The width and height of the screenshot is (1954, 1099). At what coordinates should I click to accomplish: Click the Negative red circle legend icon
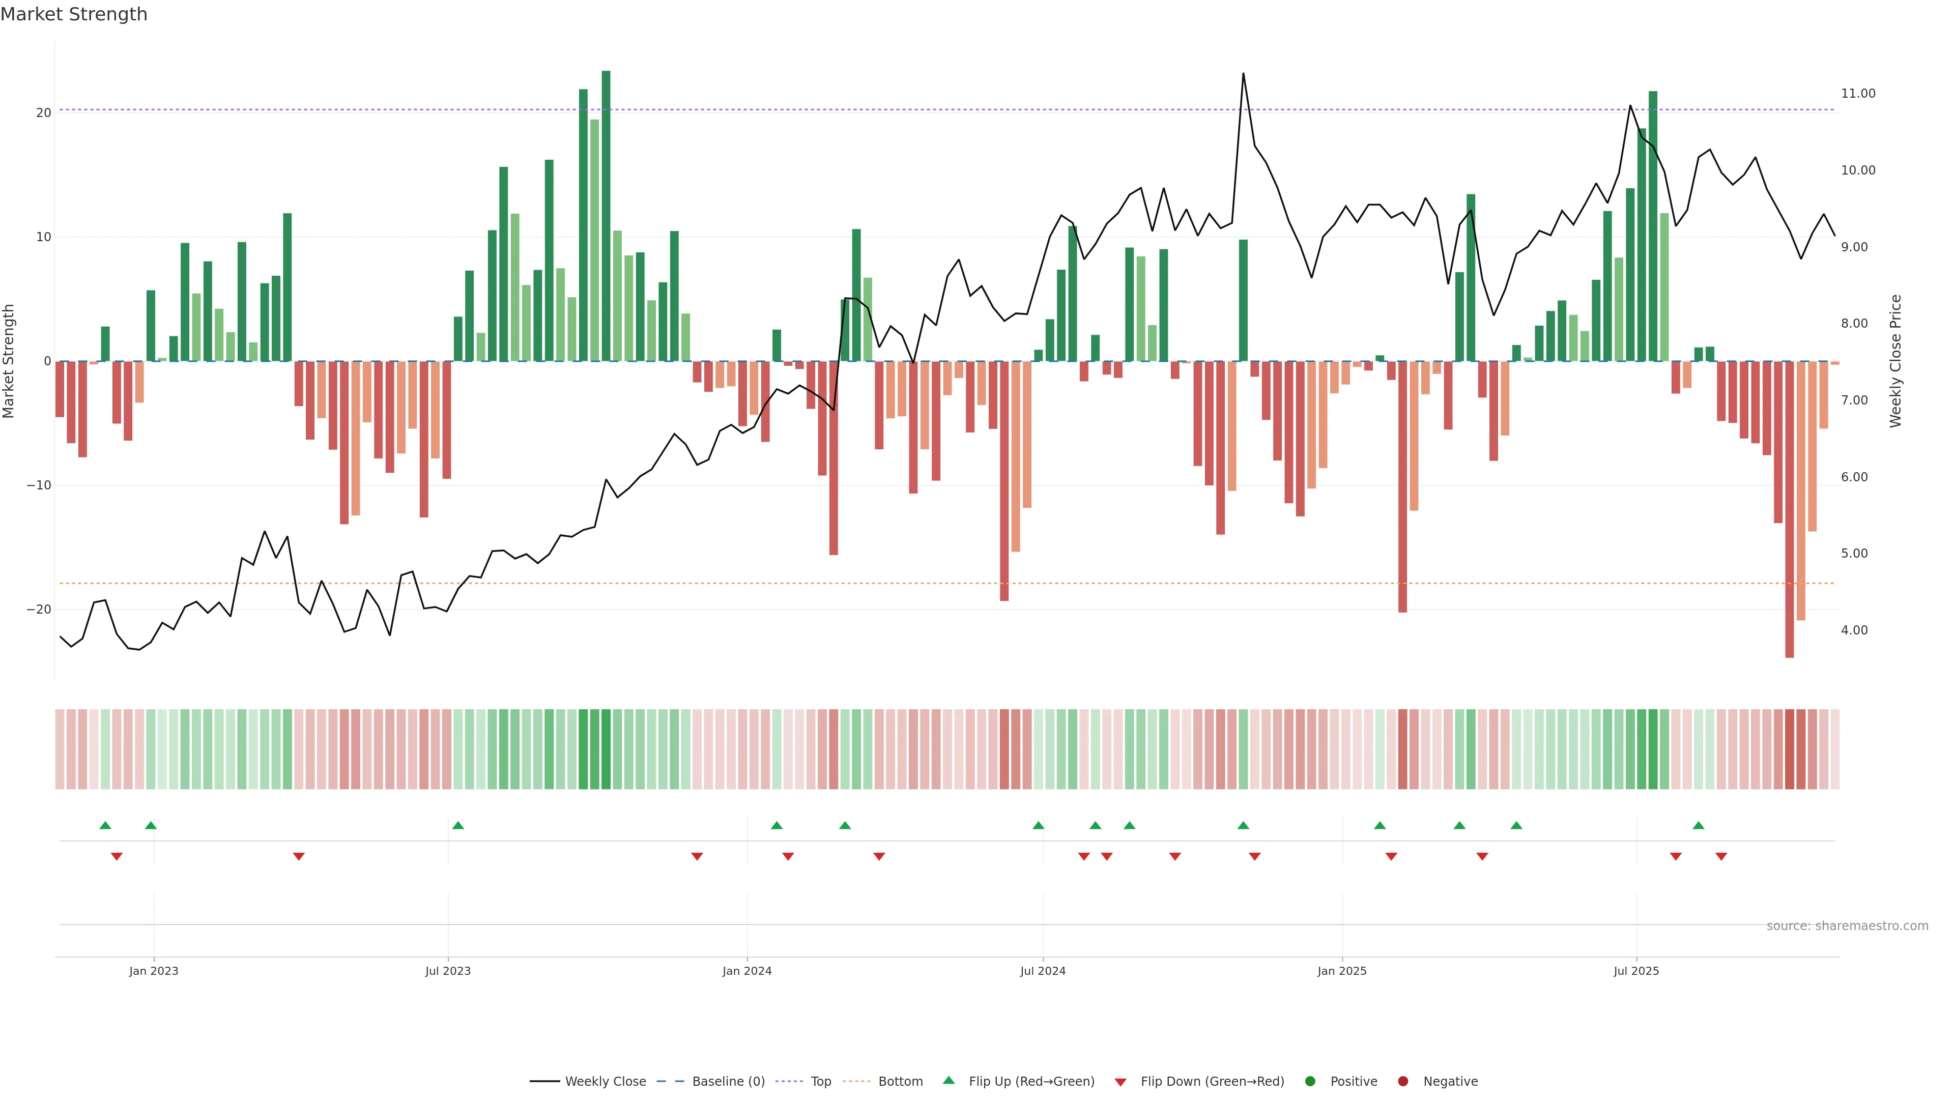coord(1402,1082)
